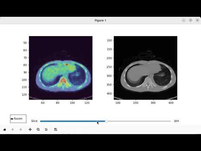Click the Slice slider handle
The image size is (201, 151).
click(x=106, y=121)
